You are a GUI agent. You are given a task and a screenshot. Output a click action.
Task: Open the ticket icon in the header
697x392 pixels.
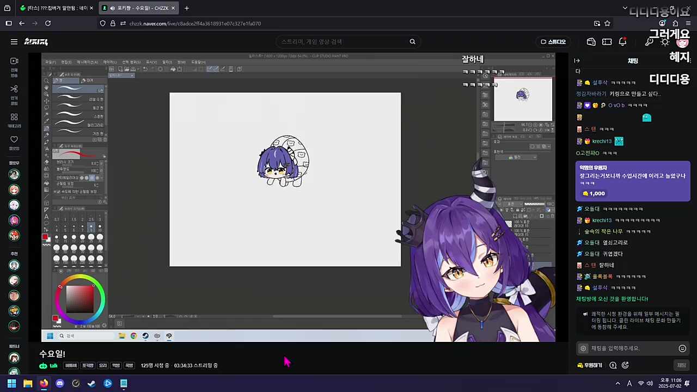point(607,42)
